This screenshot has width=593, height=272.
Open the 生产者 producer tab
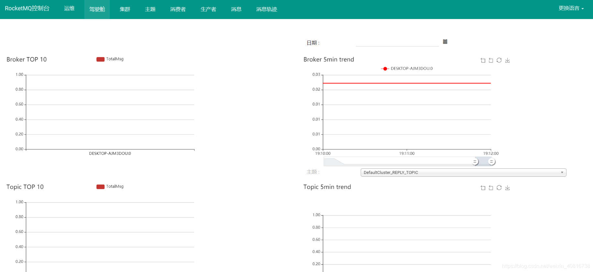[x=208, y=9]
